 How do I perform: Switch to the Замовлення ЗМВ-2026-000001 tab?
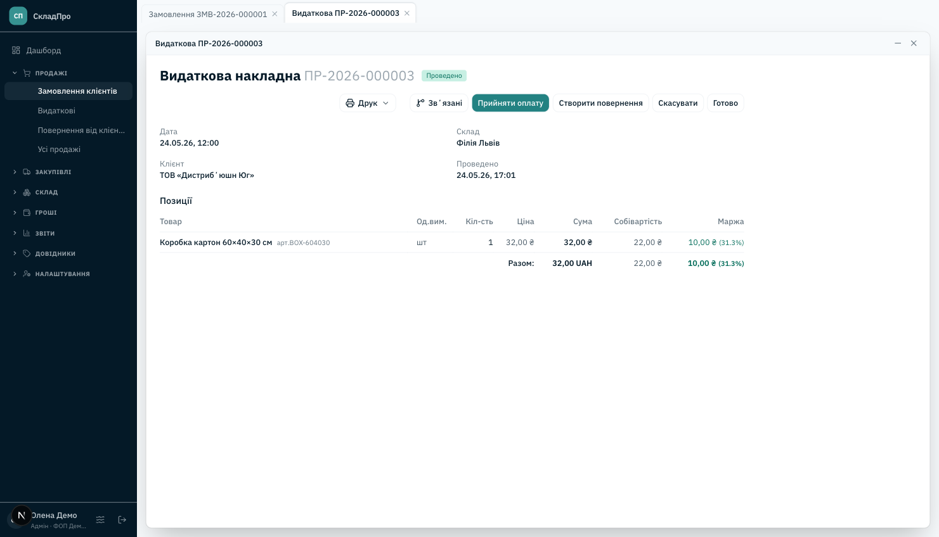tap(208, 14)
